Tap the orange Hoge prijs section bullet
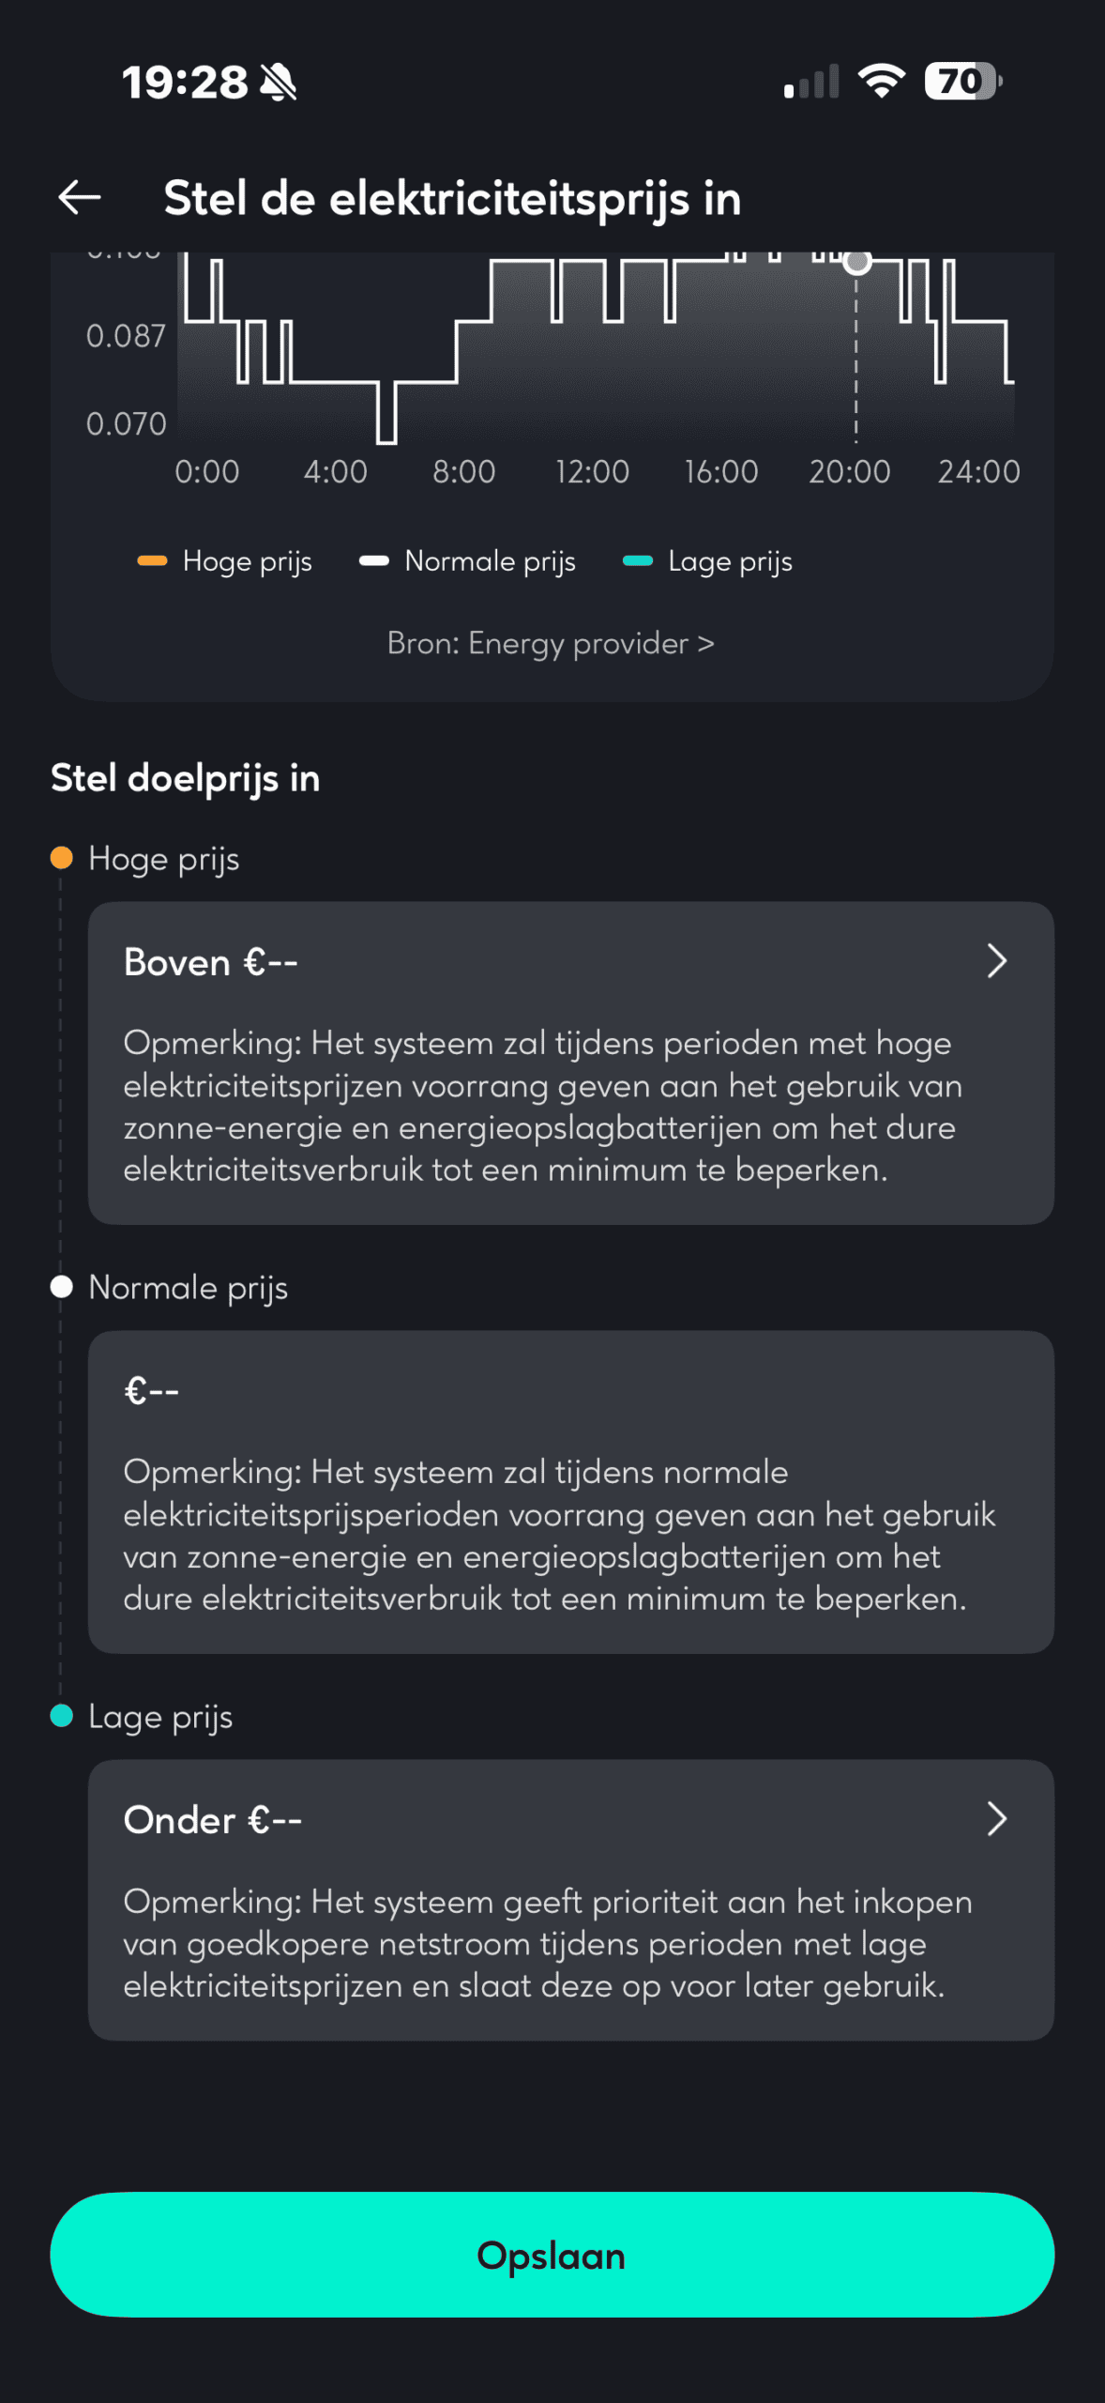 point(62,858)
